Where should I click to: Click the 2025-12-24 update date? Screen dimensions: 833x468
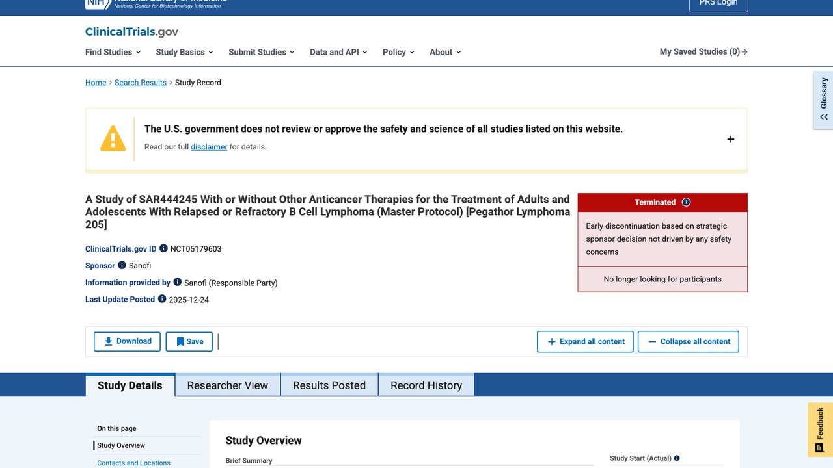tap(189, 300)
